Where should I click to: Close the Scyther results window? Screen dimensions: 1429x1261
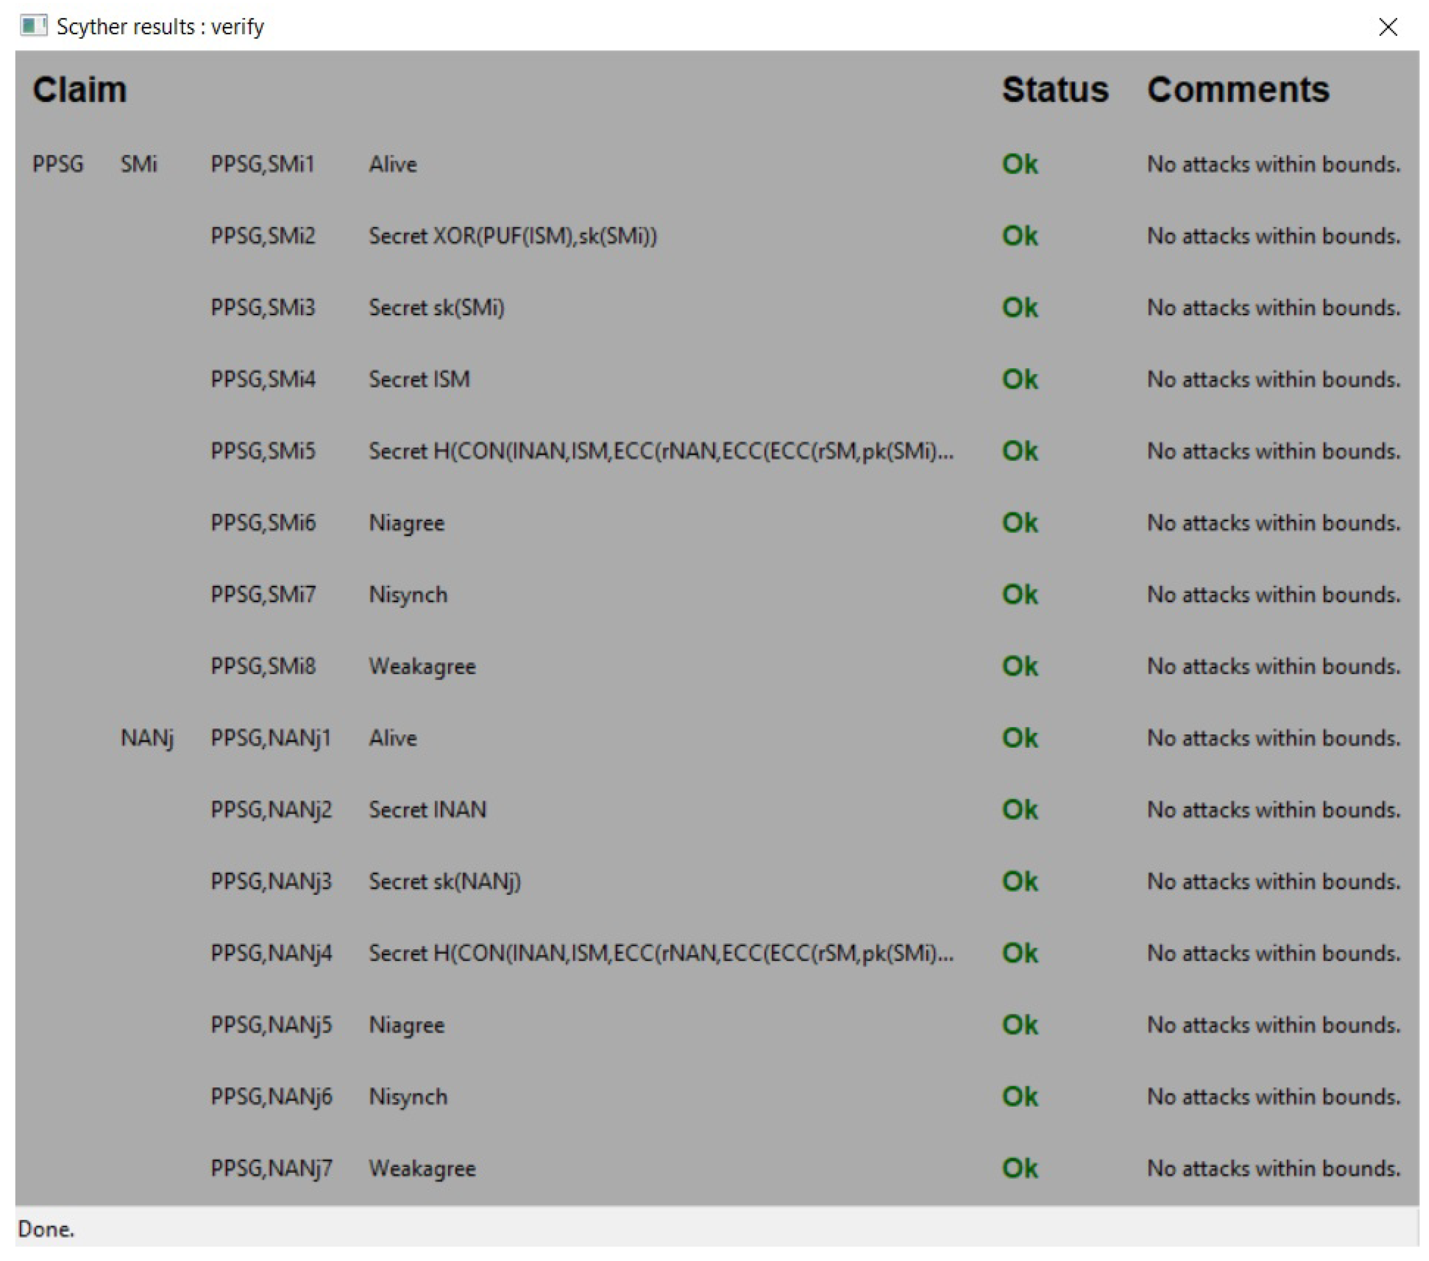(x=1387, y=27)
